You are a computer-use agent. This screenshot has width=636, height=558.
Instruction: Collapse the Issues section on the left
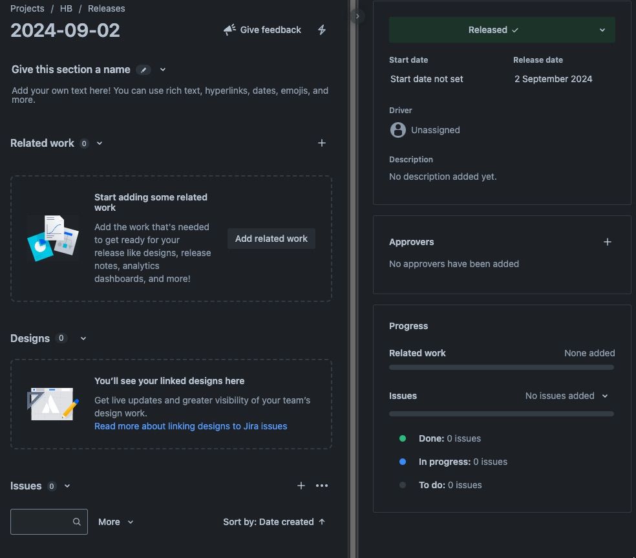[x=67, y=486]
